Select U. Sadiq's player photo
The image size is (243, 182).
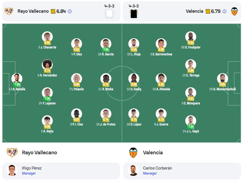134,79
